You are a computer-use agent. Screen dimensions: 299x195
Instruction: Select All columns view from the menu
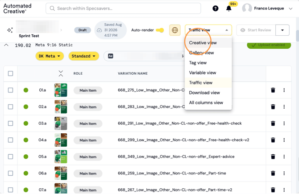click(208, 103)
